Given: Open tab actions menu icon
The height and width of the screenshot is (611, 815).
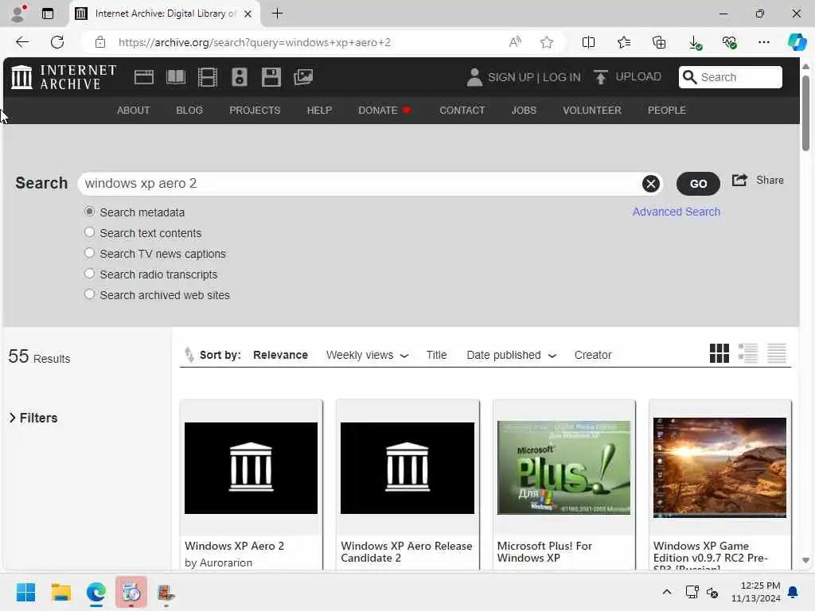Looking at the screenshot, I should click(48, 14).
